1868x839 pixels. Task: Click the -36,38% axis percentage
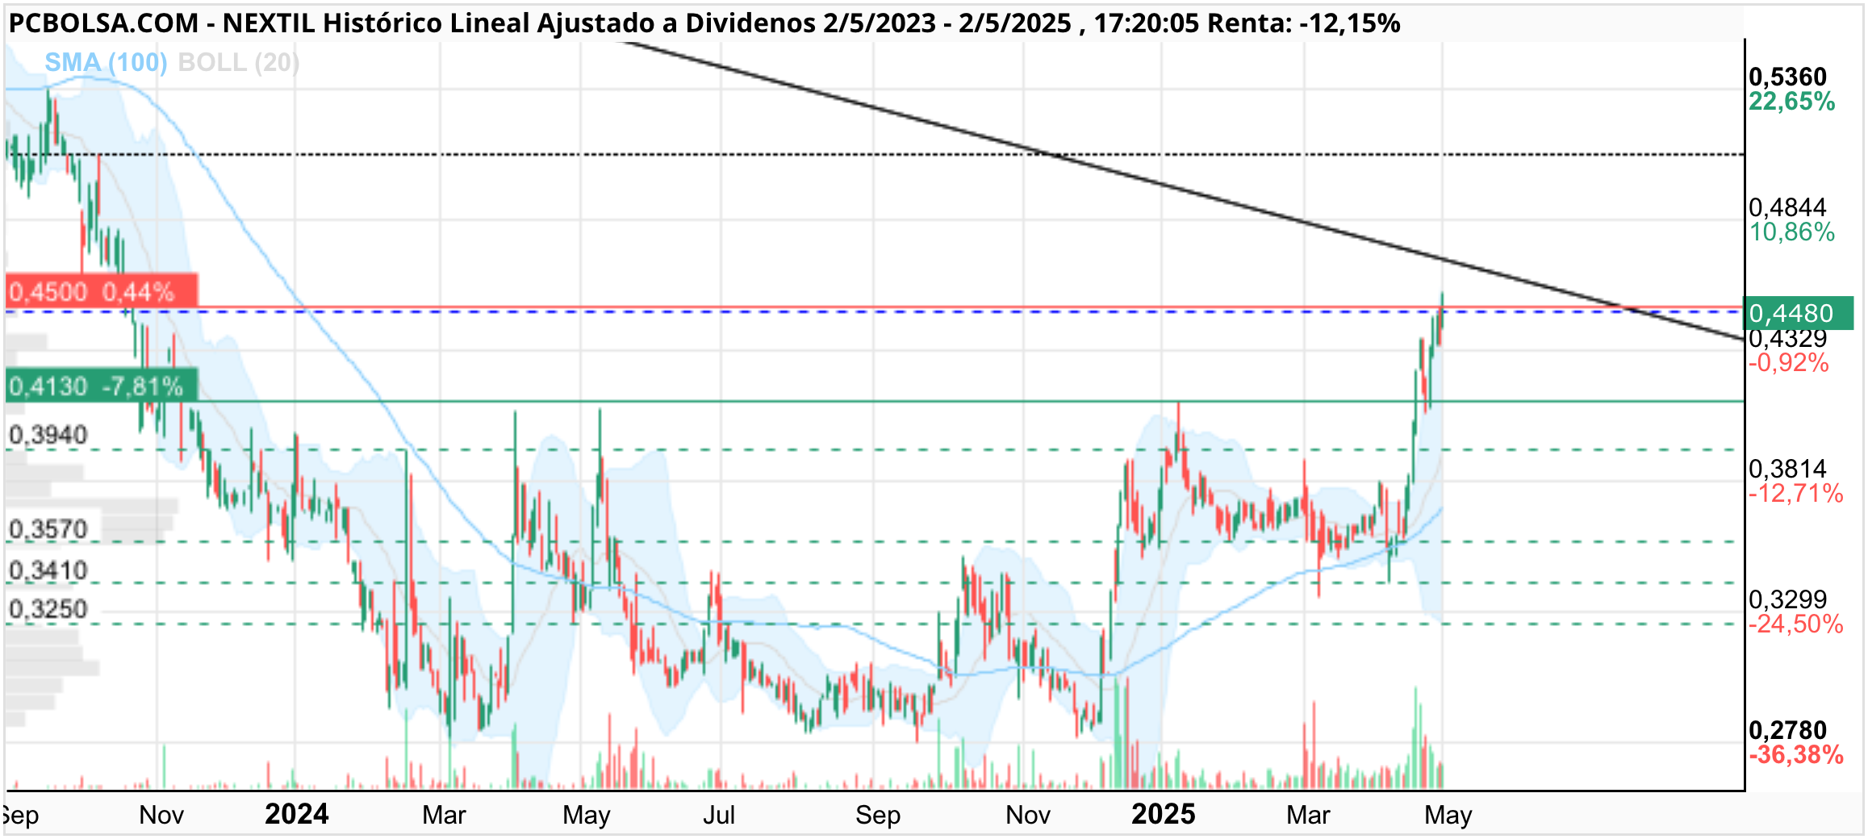pyautogui.click(x=1795, y=755)
